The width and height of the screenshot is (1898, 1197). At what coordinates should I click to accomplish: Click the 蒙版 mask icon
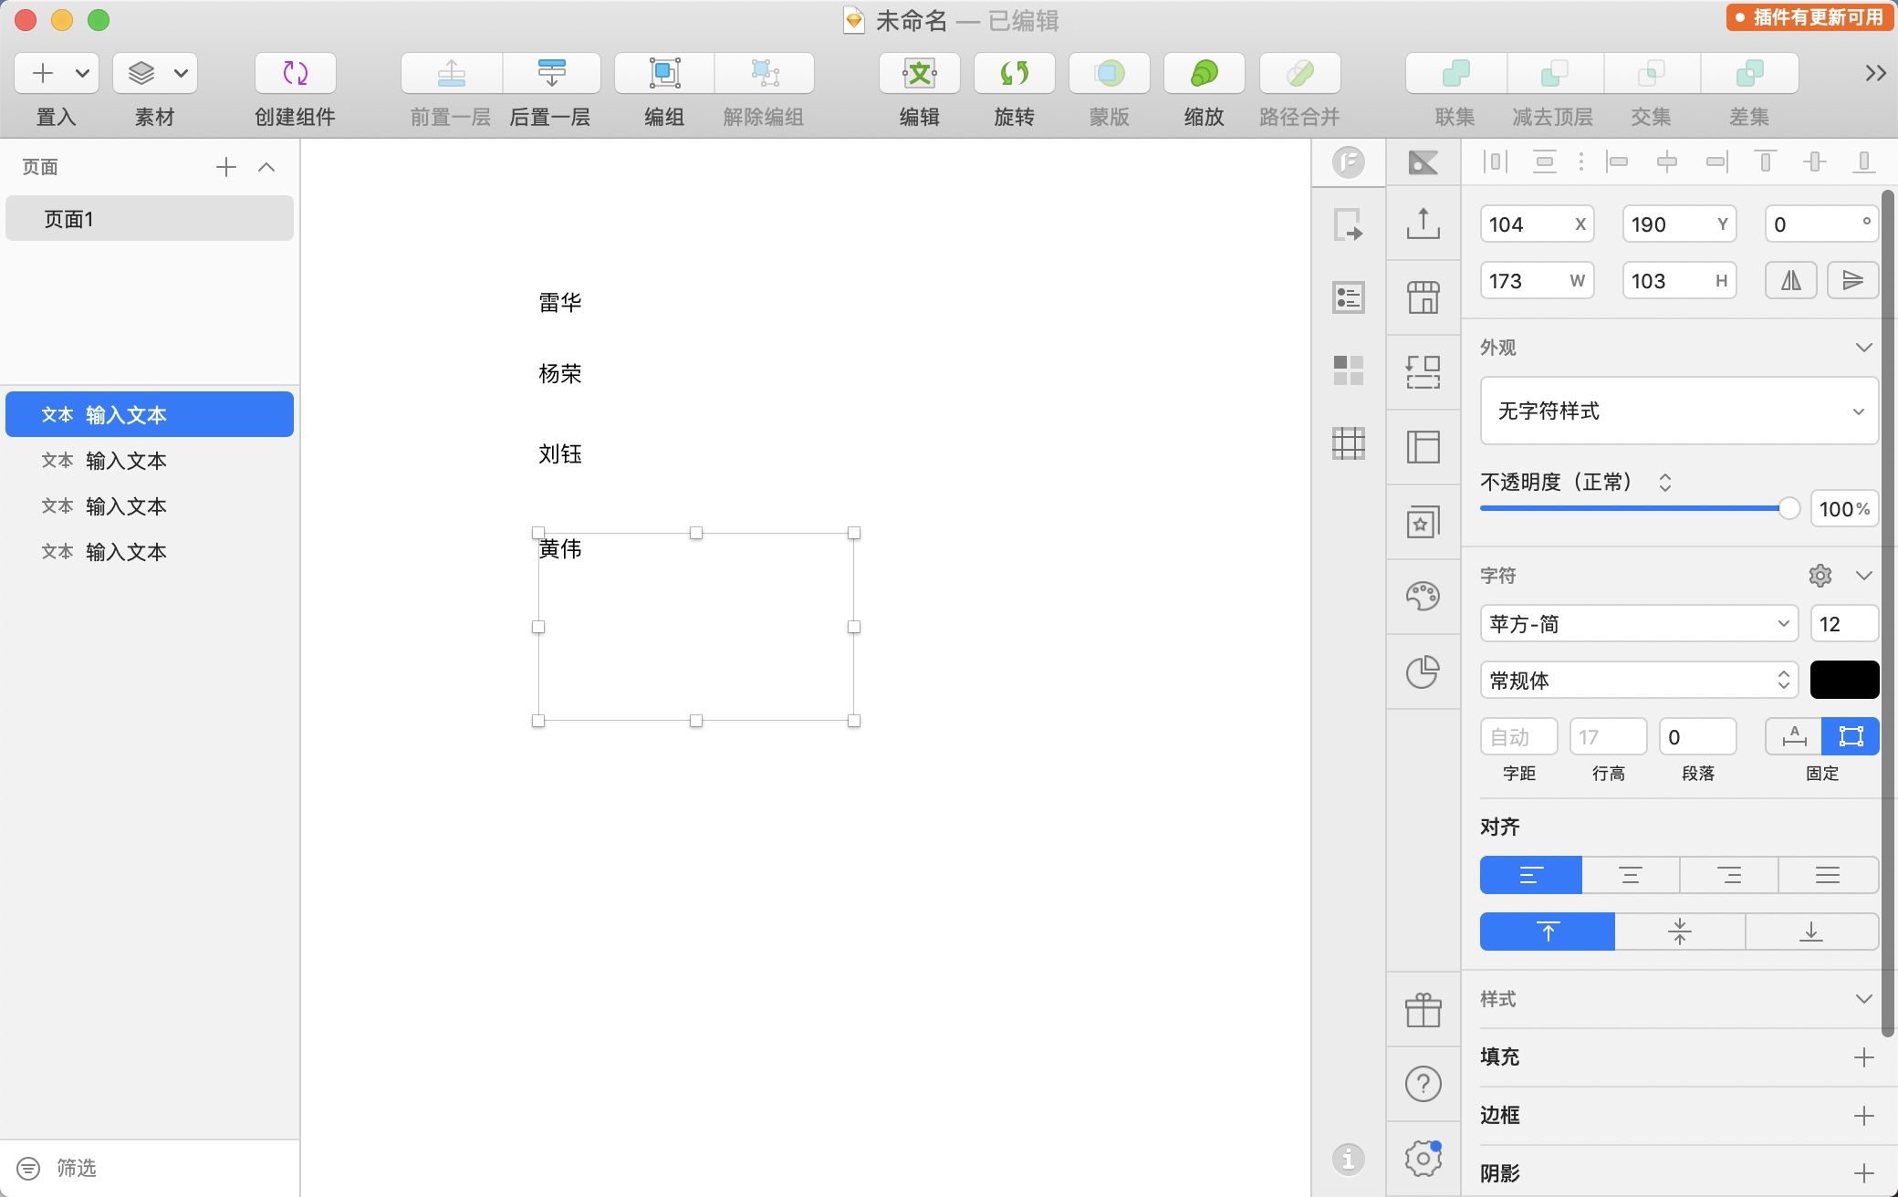(x=1110, y=73)
